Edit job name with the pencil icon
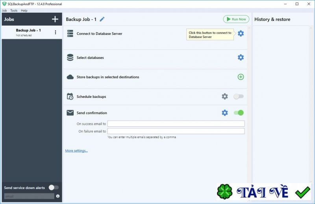This screenshot has height=204, width=315. [102, 19]
